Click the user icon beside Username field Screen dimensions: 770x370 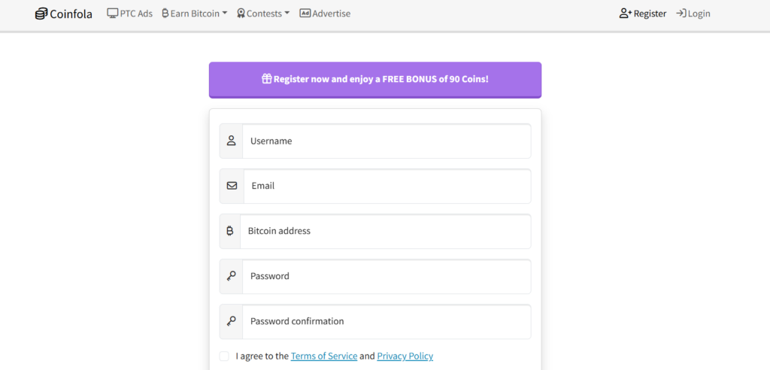point(232,141)
